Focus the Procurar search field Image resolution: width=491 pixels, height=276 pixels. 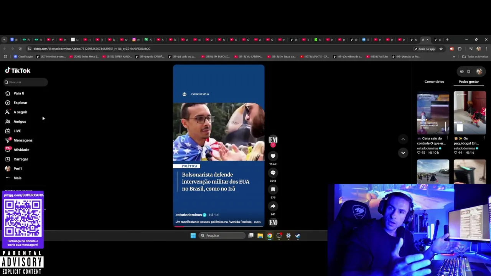point(26,82)
